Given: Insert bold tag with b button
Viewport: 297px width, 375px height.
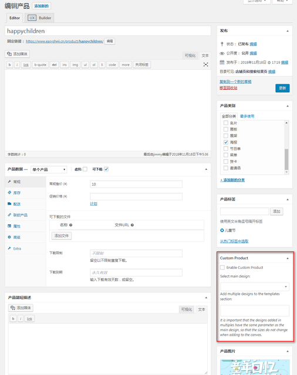Looking at the screenshot, I should [9, 65].
